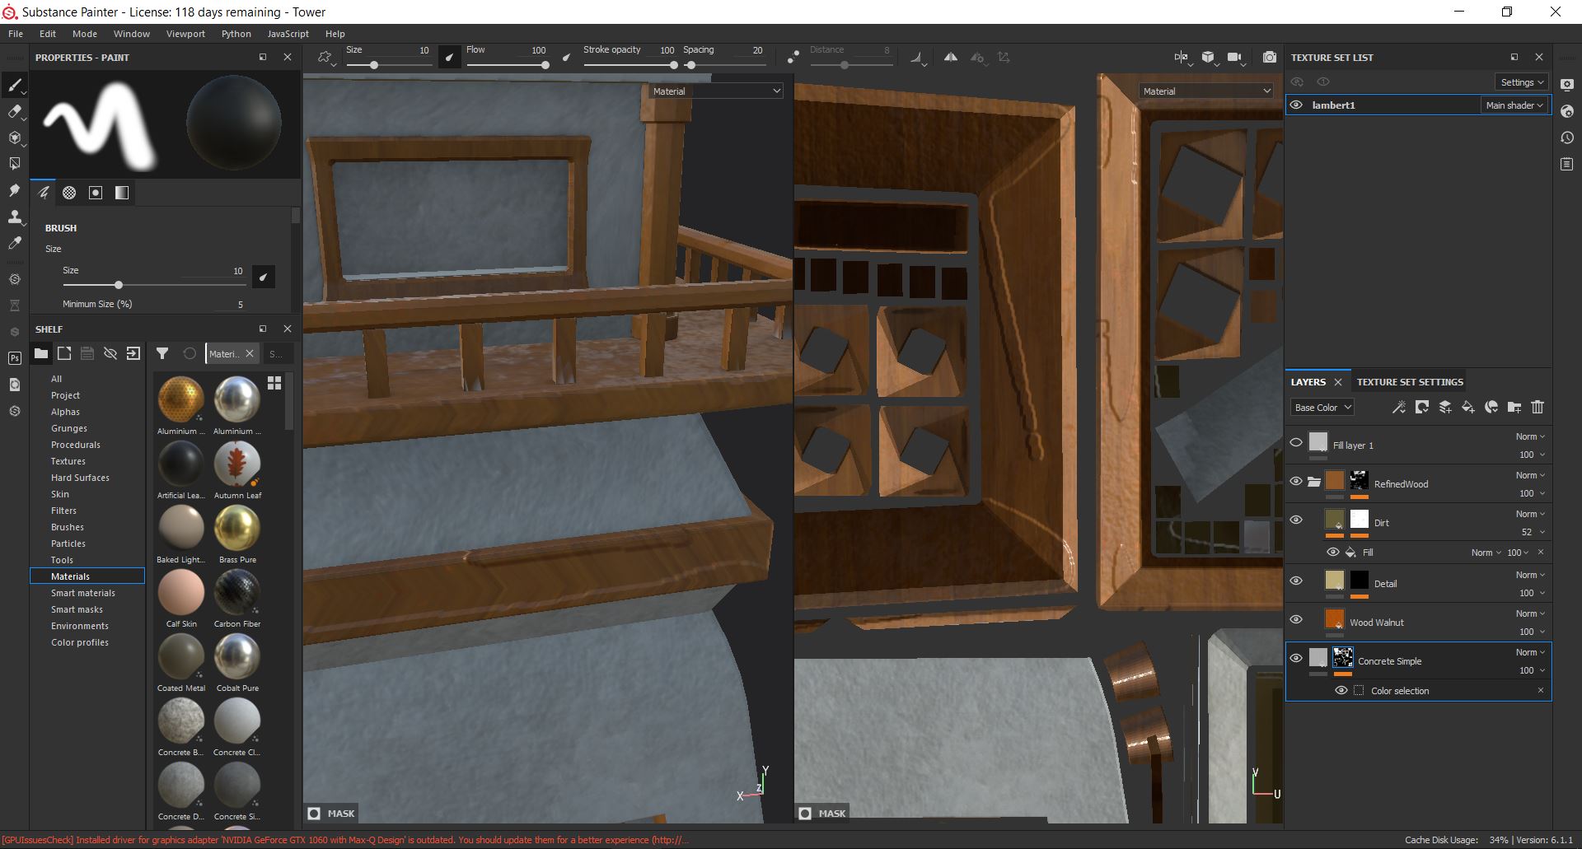Open blend mode dropdown for Fill layer 1
This screenshot has width=1582, height=849.
[x=1530, y=437]
